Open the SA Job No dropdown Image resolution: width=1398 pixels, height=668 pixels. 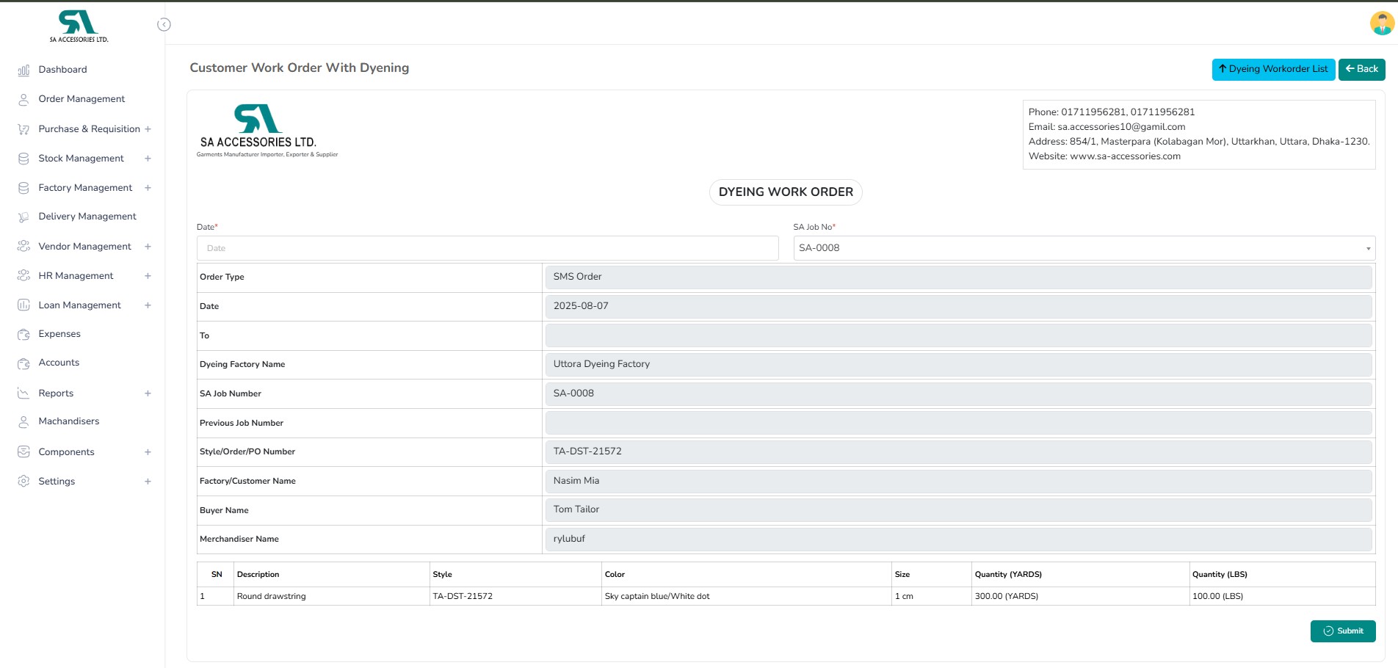[1084, 248]
